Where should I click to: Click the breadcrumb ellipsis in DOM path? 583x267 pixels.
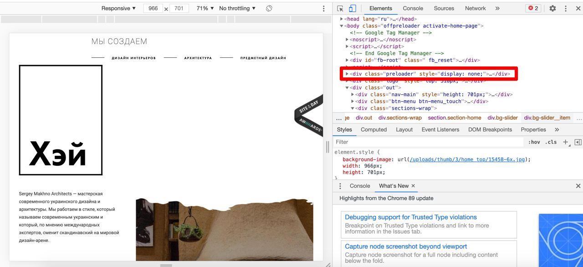point(338,118)
